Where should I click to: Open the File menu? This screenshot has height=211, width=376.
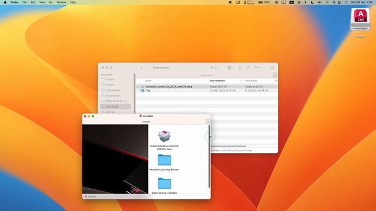click(25, 2)
